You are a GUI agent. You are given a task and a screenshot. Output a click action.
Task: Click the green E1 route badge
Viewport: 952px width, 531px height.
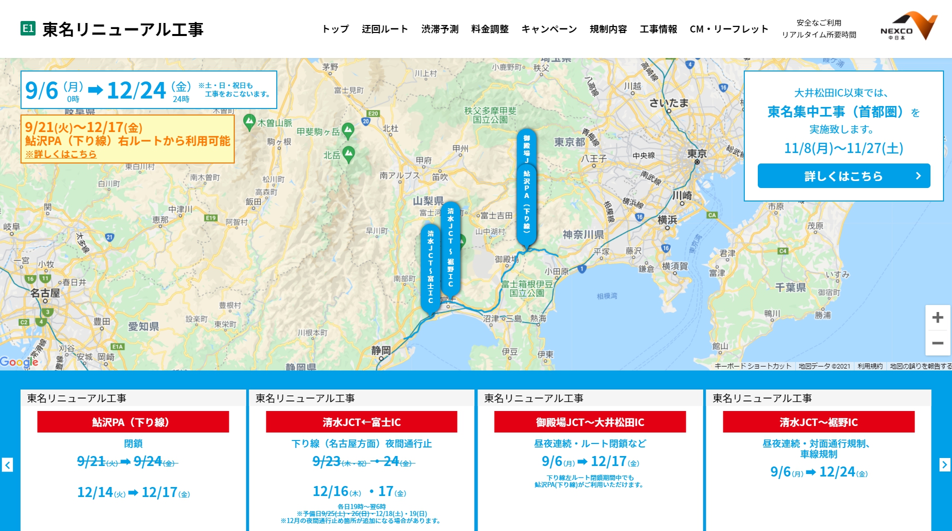[28, 28]
